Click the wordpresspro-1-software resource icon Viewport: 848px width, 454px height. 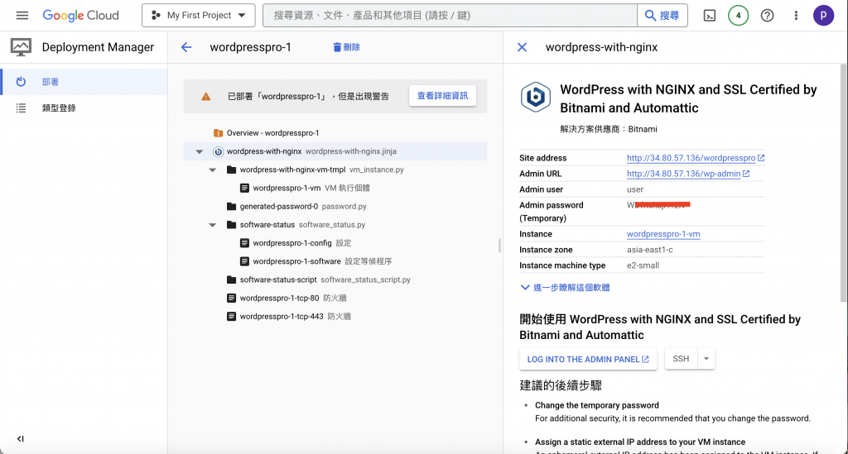(x=244, y=261)
